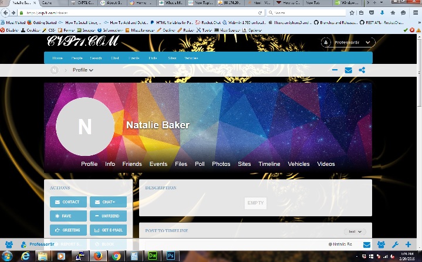Open Photoshop from the Windows taskbar
Screen dimensions: 422x262
[171, 256]
